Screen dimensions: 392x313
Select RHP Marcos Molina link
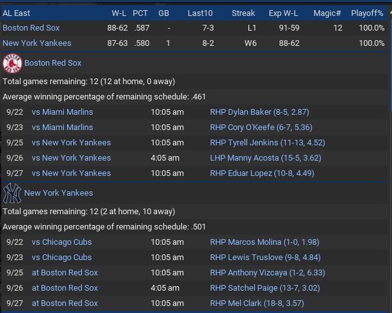coord(264,242)
